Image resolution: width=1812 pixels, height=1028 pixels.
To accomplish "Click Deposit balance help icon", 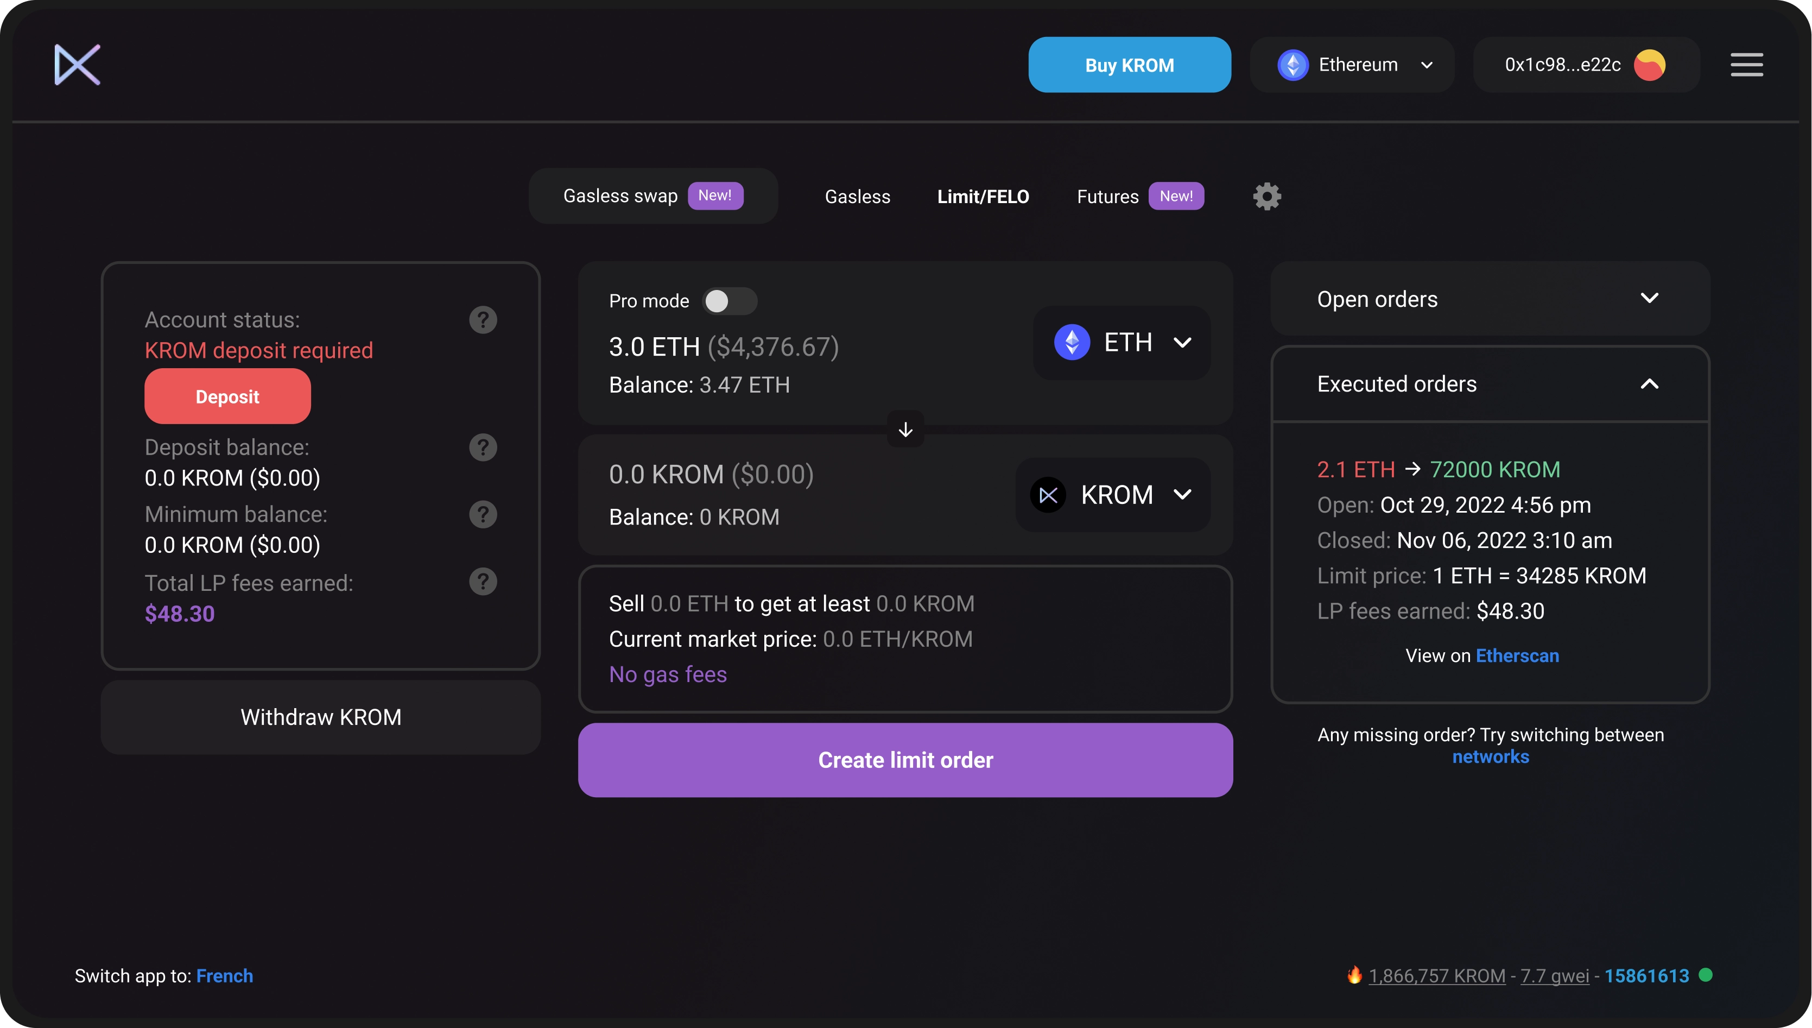I will pyautogui.click(x=483, y=447).
